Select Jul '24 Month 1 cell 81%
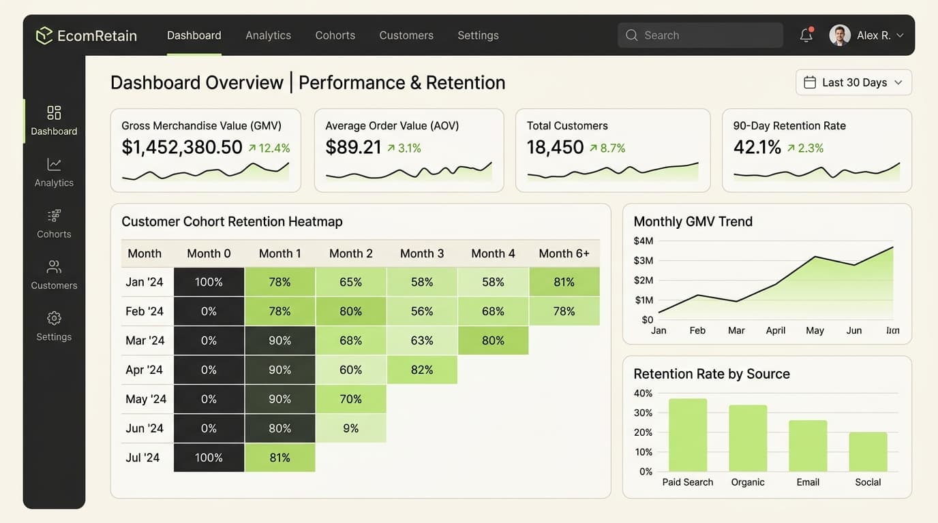 click(x=280, y=458)
